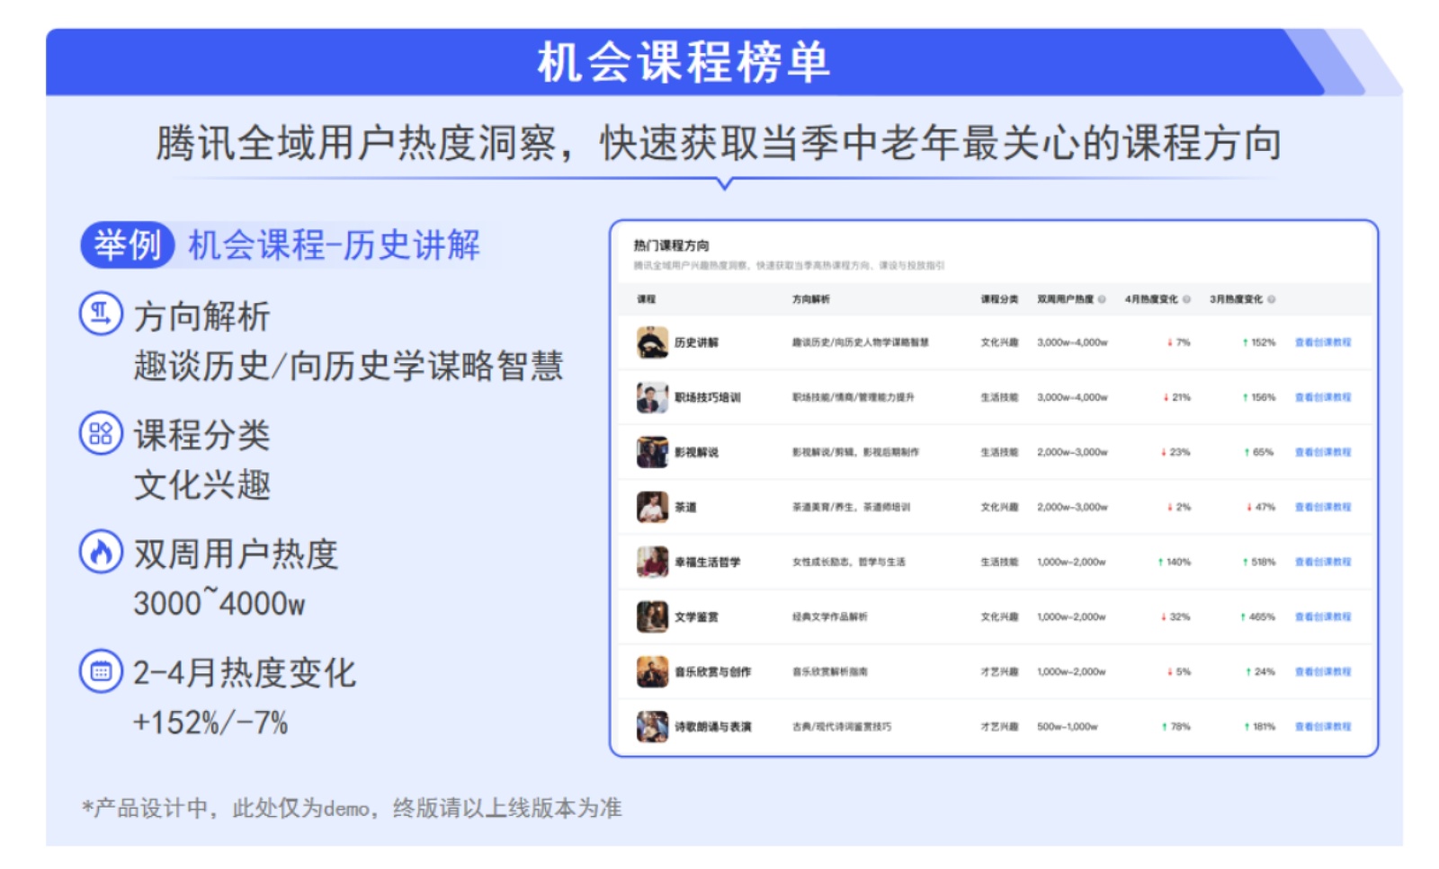Image resolution: width=1439 pixels, height=869 pixels.
Task: Click the 23% drop in 影视解说 row
Action: click(1175, 452)
